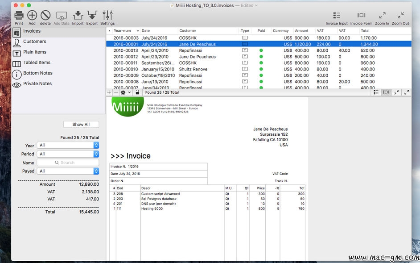This screenshot has width=420, height=263.
Task: Click the collapse arrows icon in divider bar
Action: (396, 92)
